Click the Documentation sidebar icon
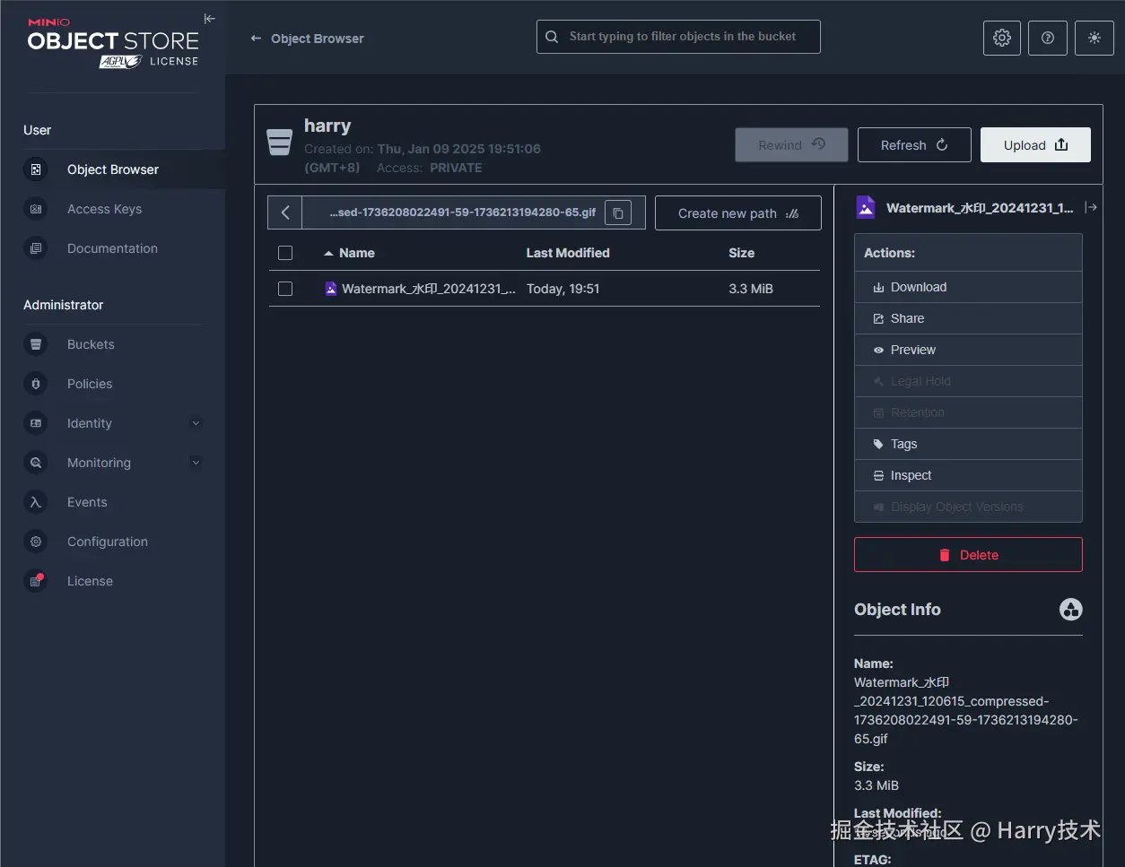 point(36,248)
